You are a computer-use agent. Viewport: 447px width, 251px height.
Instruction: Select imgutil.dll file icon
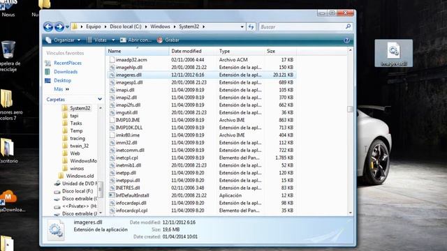[x=112, y=112]
